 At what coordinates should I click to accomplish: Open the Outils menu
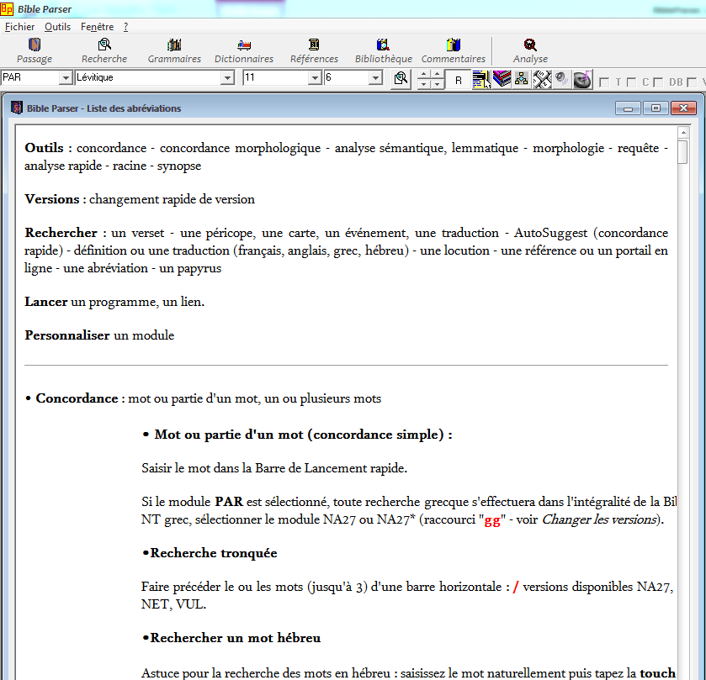[x=57, y=27]
